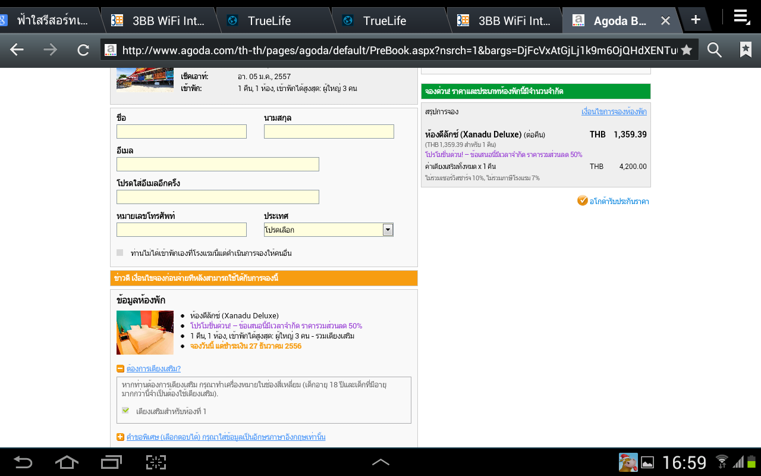This screenshot has width=761, height=476.
Task: Tap the mobile signal strength icon
Action: [738, 462]
